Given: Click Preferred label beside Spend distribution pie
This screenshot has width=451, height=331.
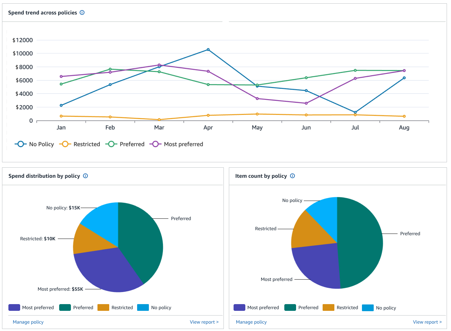Looking at the screenshot, I should pos(181,218).
